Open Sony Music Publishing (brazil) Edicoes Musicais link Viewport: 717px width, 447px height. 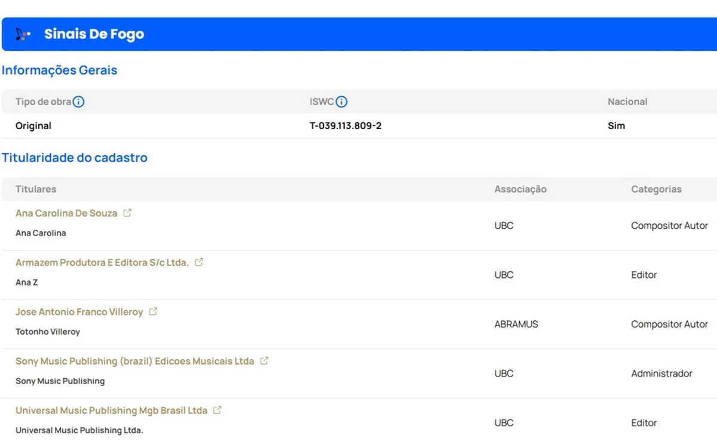(135, 362)
